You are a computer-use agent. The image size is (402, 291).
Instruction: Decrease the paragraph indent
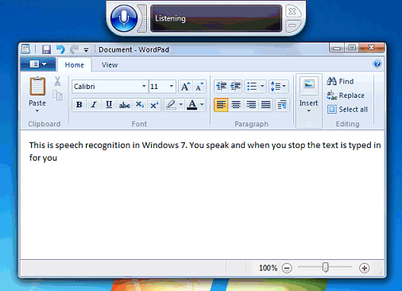(x=222, y=87)
